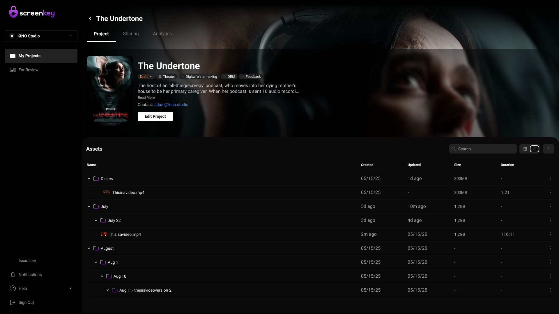Viewport: 559px width, 314px height.
Task: Click the Screenkey logo
Action: (x=32, y=12)
